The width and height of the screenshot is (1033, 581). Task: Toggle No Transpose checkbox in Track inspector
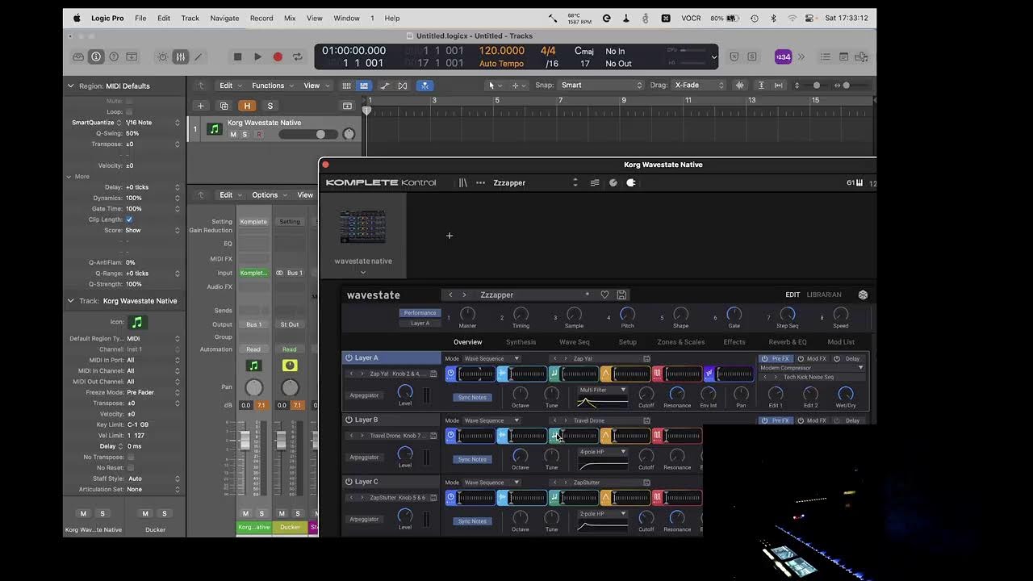pyautogui.click(x=129, y=457)
